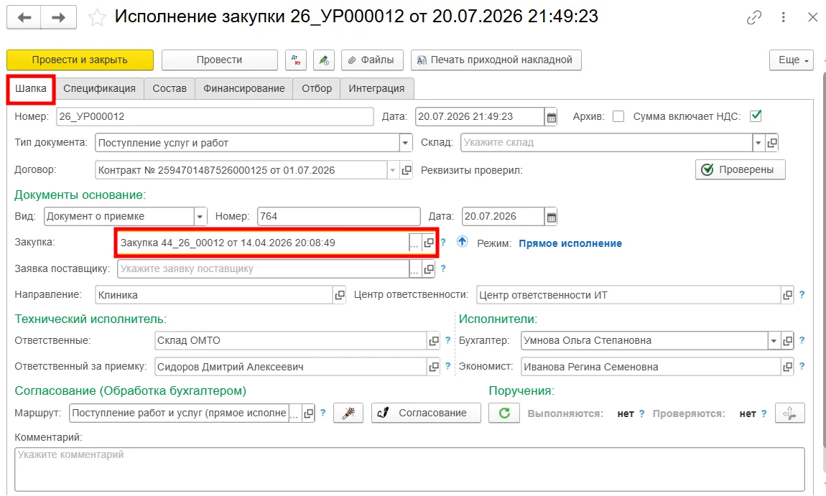Expand the Вид document type dropdown
826x496 pixels.
pos(200,216)
